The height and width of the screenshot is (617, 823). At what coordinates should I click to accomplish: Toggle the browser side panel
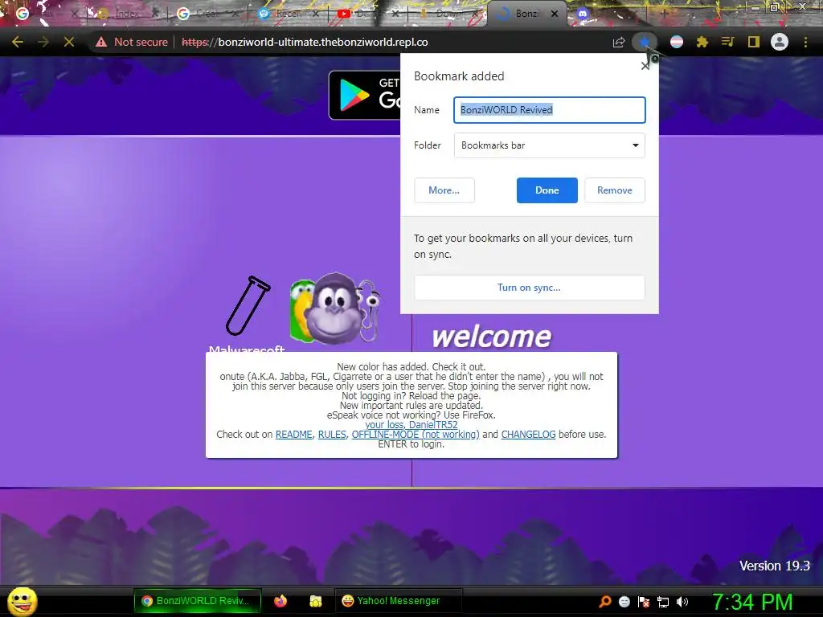pyautogui.click(x=754, y=42)
